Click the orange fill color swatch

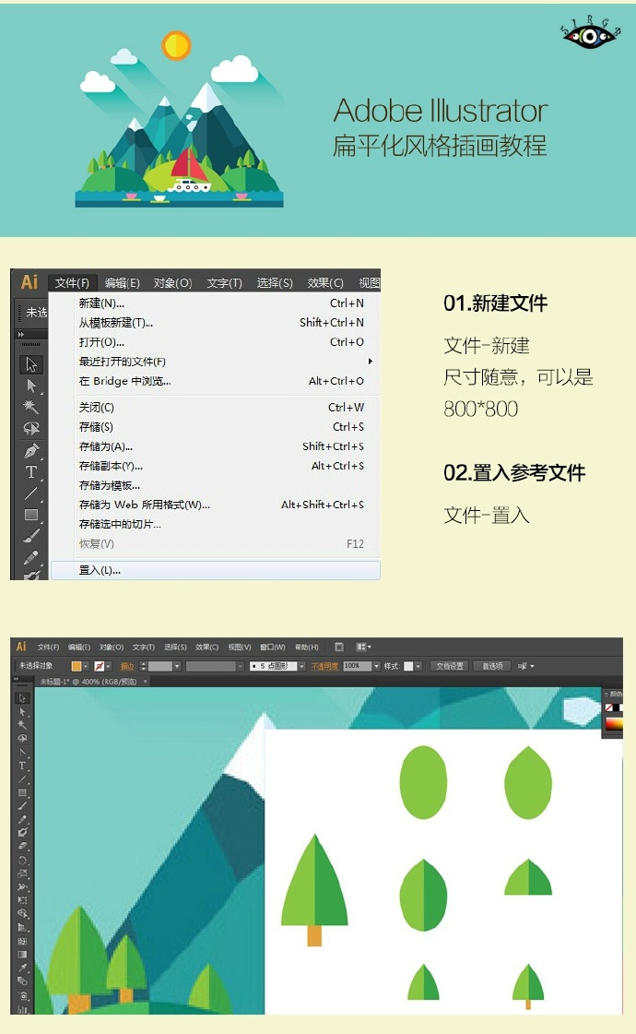(77, 666)
